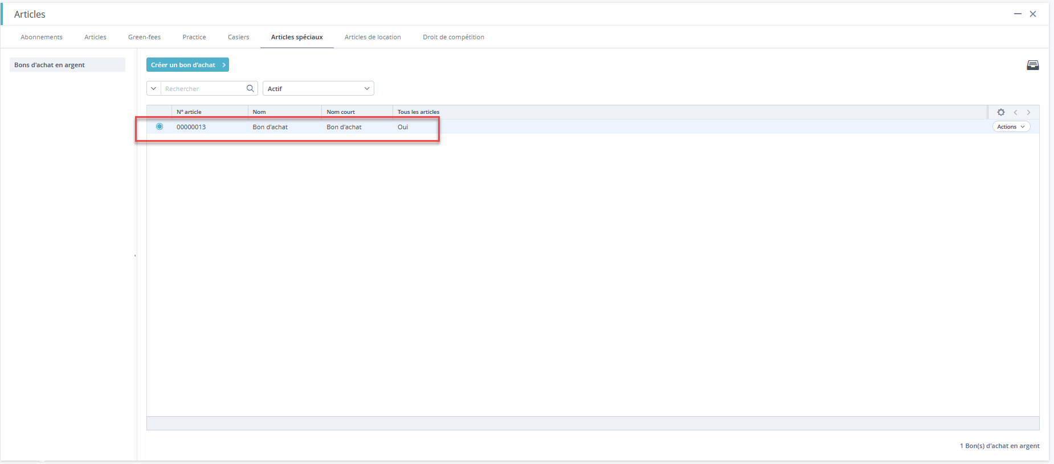The image size is (1054, 464).
Task: Sort by Nom court column header
Action: coord(357,112)
